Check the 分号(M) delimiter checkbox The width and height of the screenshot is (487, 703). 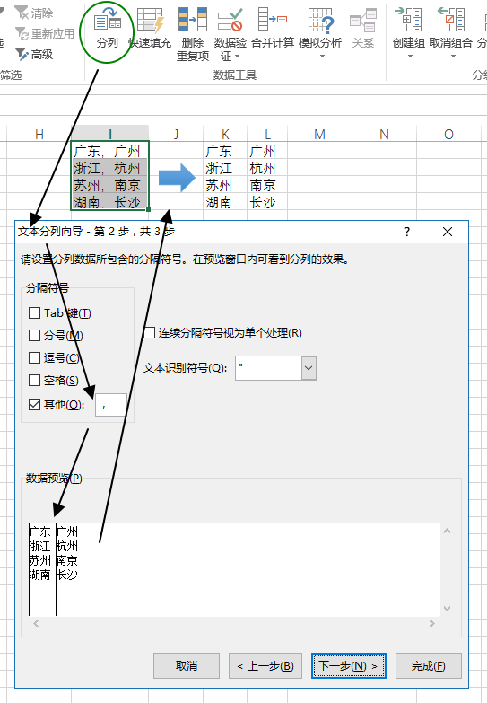pyautogui.click(x=34, y=336)
